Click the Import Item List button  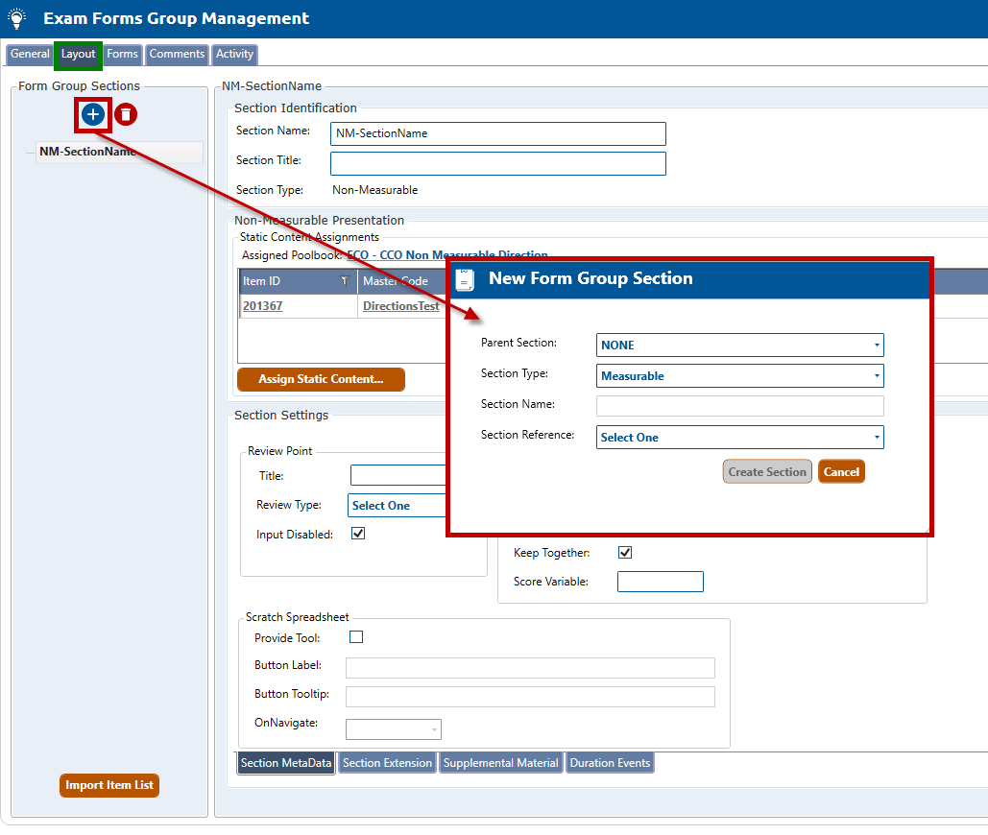pos(109,785)
